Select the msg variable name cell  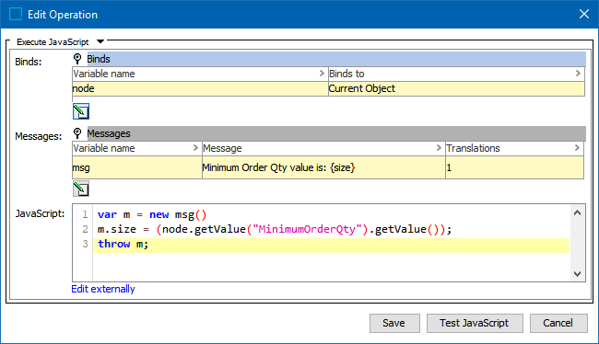pos(137,167)
